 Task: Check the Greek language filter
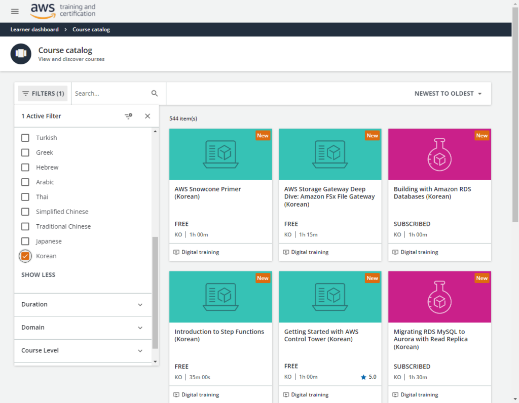coord(25,152)
